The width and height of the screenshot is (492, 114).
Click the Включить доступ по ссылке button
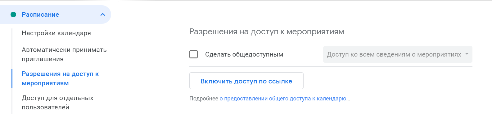point(246,81)
